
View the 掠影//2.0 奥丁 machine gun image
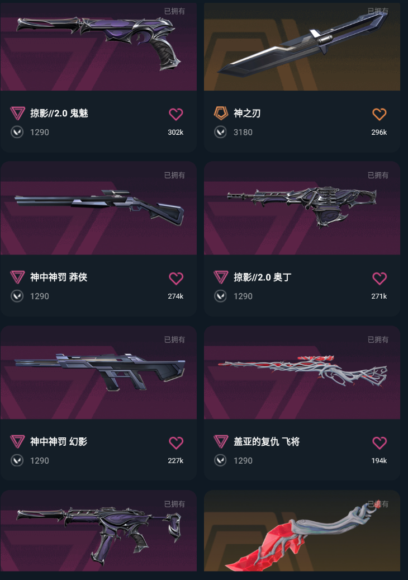[302, 208]
